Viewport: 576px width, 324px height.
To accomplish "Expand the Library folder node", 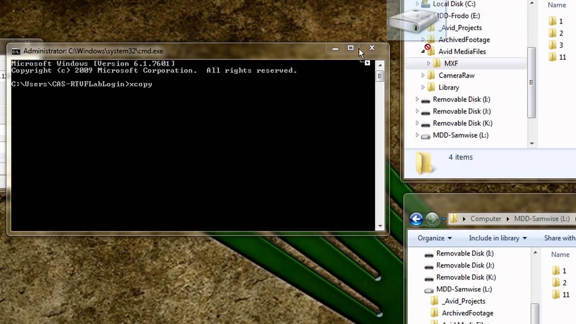I will point(423,87).
